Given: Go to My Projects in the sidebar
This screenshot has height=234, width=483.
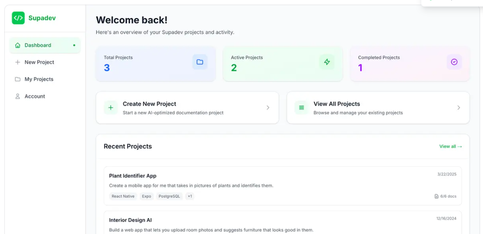Looking at the screenshot, I should coord(39,79).
